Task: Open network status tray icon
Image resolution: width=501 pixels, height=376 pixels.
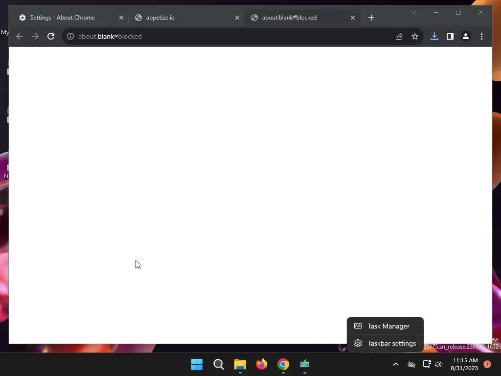Action: [x=427, y=364]
